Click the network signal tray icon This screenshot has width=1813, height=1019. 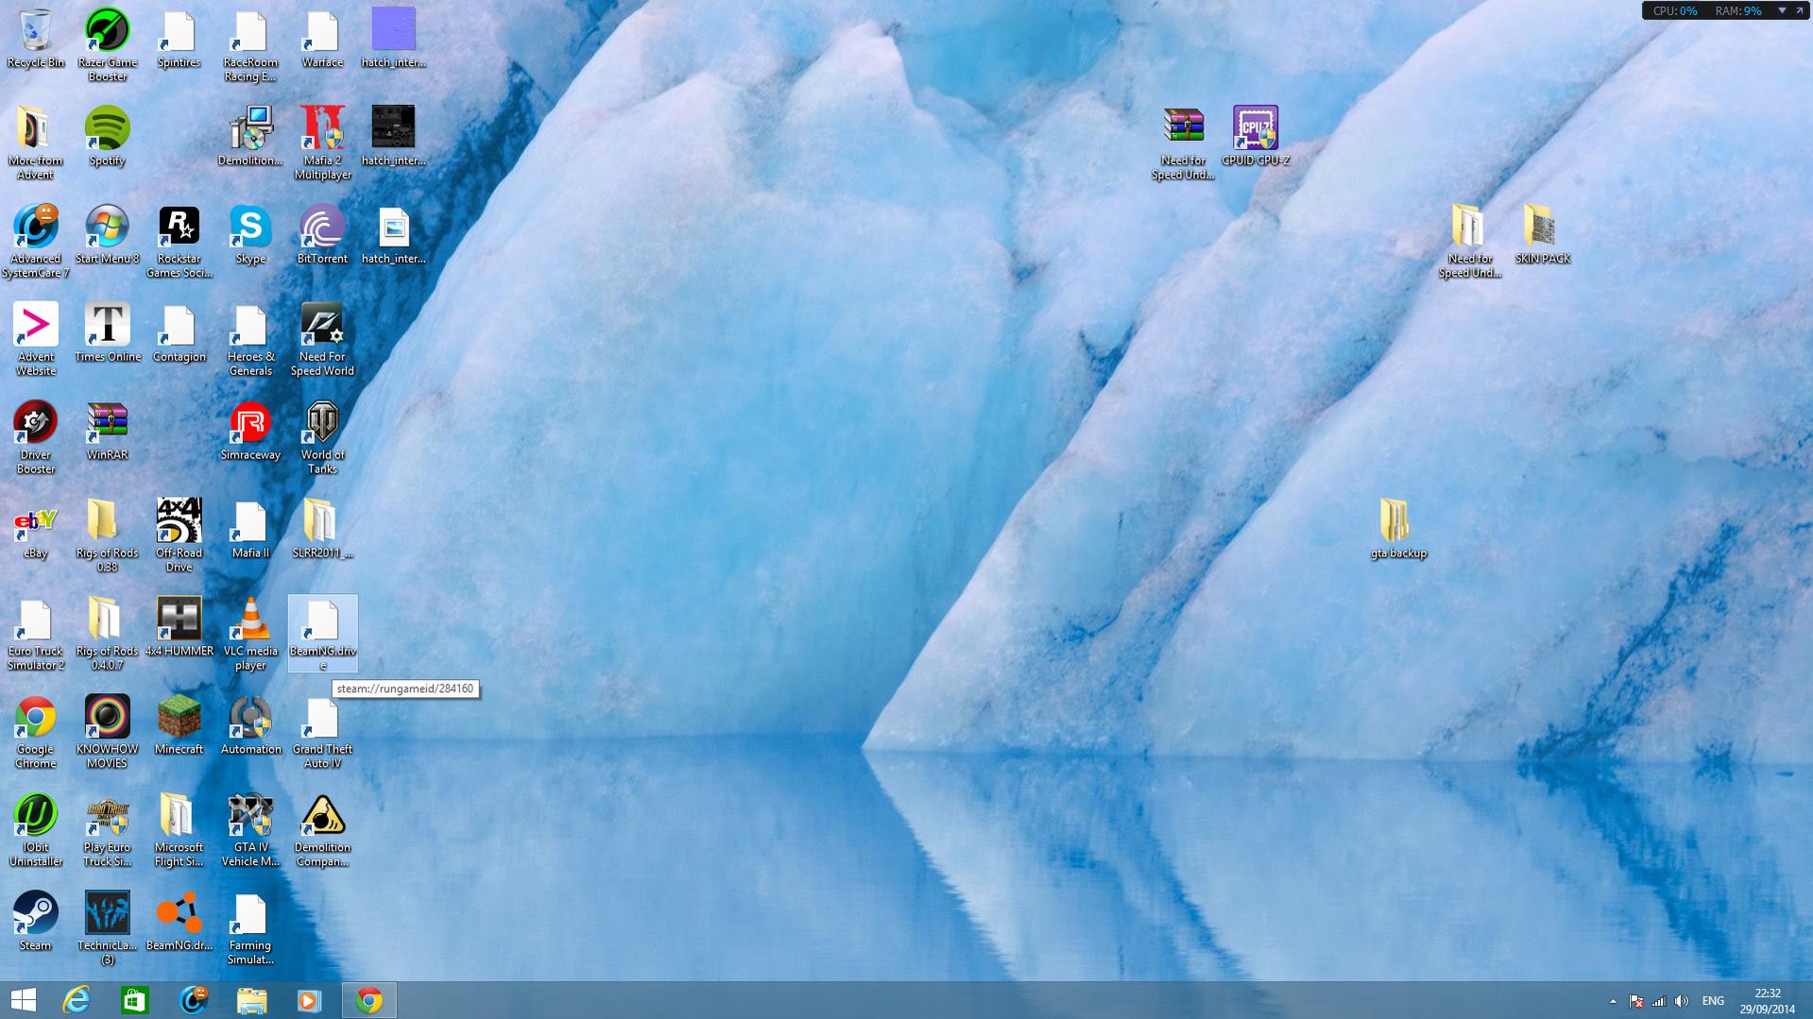pos(1659,1001)
